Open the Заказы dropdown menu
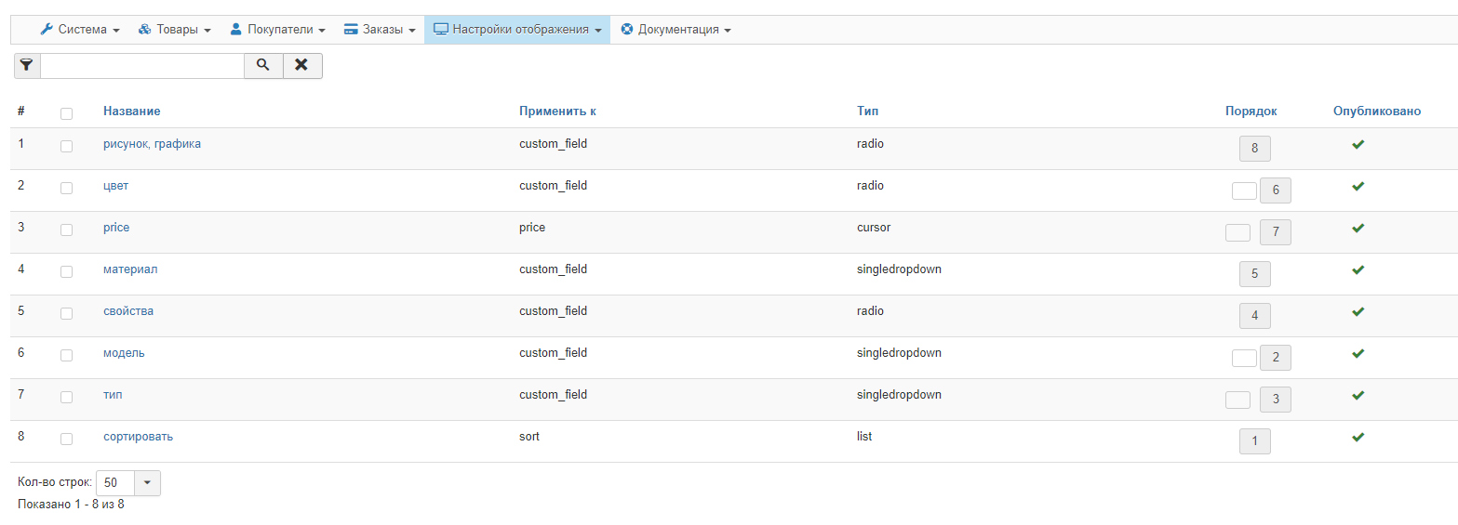This screenshot has height=525, width=1458. click(380, 30)
